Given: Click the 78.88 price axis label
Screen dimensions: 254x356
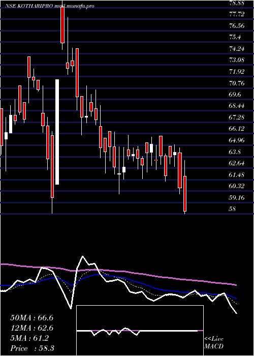Looking at the screenshot, I should point(237,3).
